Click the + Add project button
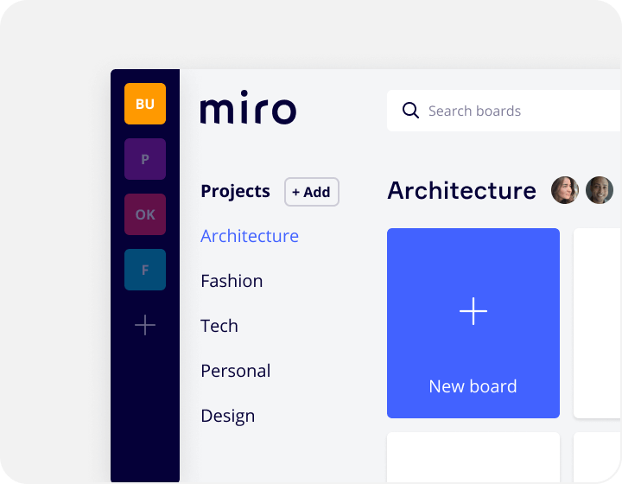 click(x=311, y=192)
